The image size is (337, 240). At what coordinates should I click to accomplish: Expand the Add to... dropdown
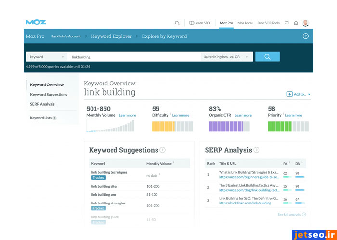click(x=299, y=94)
